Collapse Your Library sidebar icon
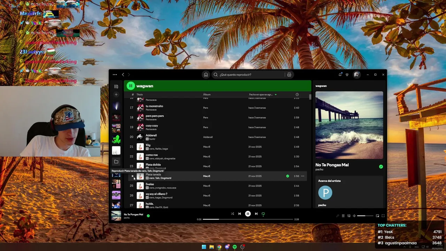 [x=116, y=86]
